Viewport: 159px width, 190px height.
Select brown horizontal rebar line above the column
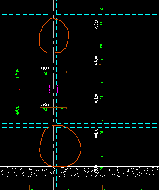[x=53, y=71]
